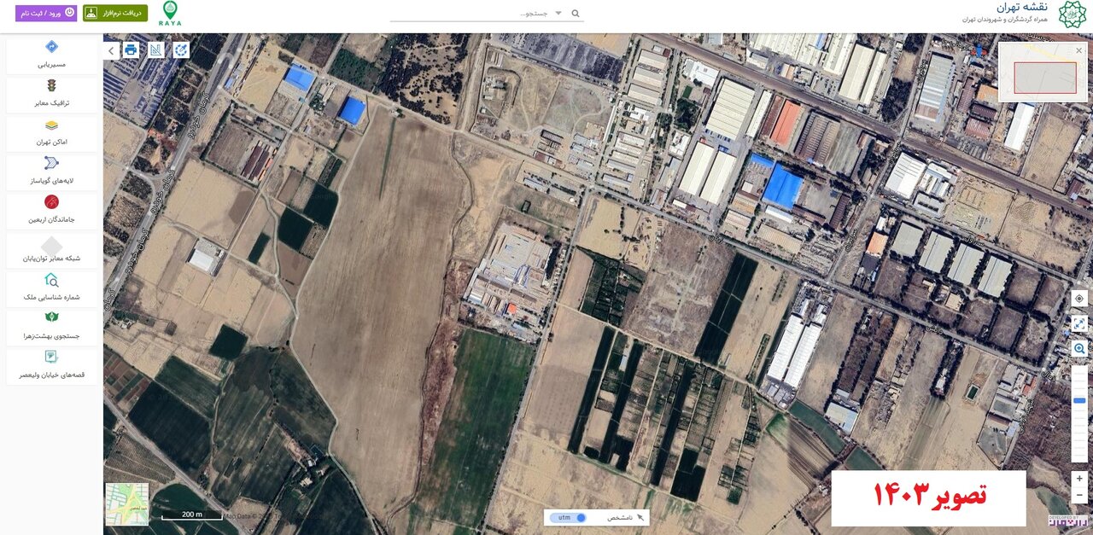Close the overview mini-map panel

1078,50
